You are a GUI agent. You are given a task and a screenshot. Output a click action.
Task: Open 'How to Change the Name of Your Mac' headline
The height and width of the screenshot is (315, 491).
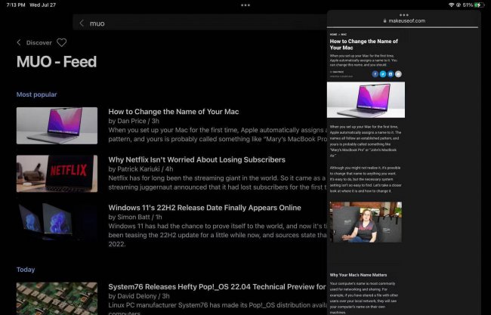point(174,112)
